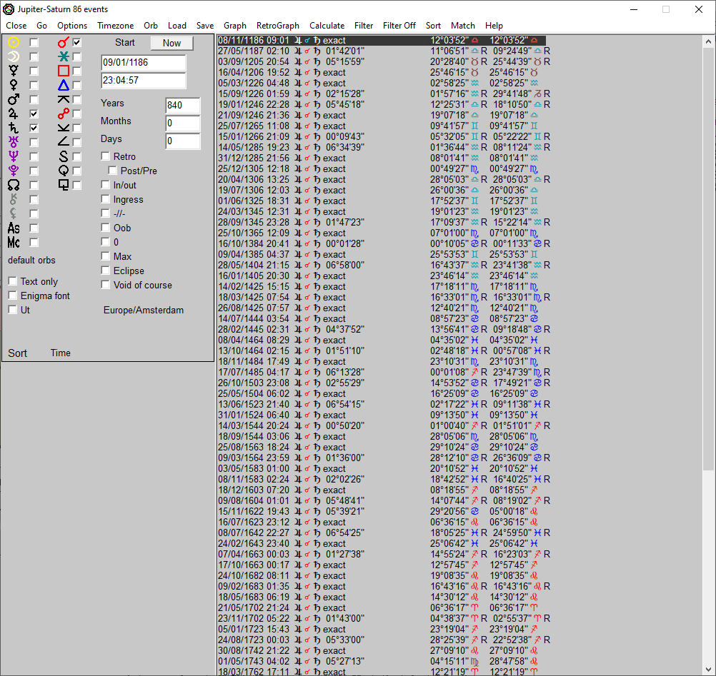Click the blue trine triangle symbol
Viewport: 716px width, 676px height.
coord(63,85)
